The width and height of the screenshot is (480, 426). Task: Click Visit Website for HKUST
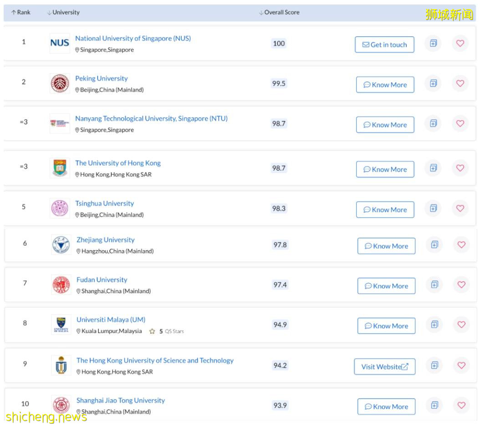pyautogui.click(x=385, y=367)
